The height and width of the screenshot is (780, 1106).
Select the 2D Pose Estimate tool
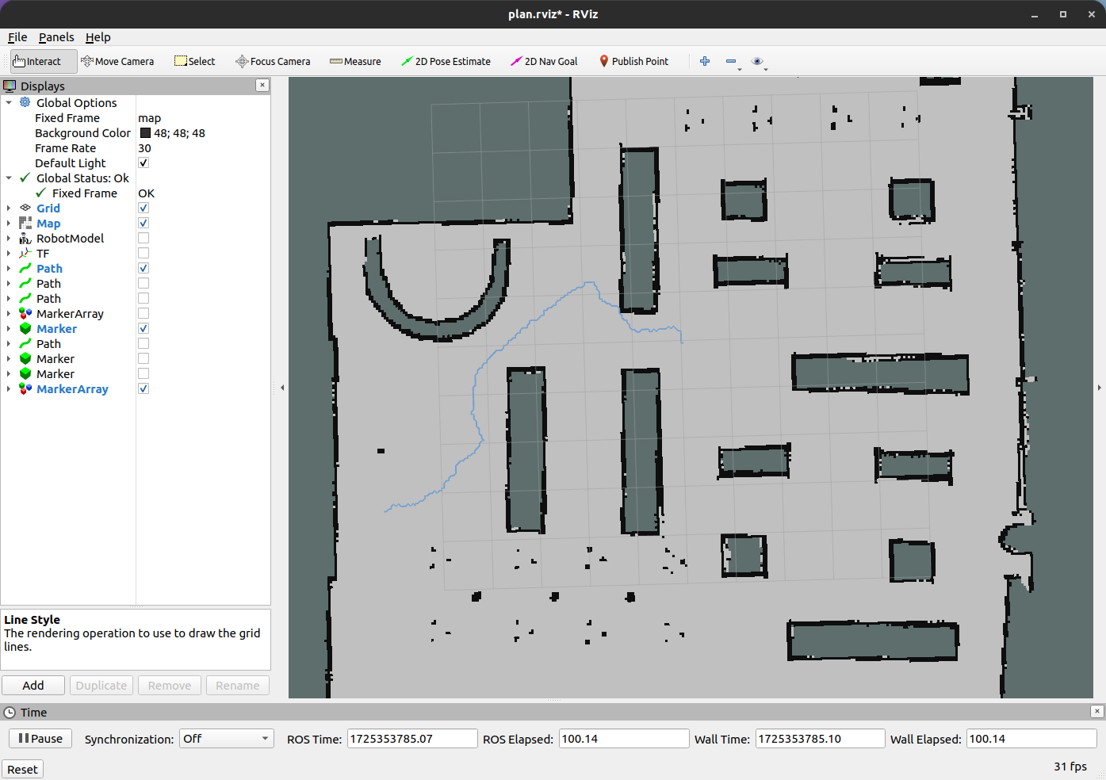tap(446, 61)
